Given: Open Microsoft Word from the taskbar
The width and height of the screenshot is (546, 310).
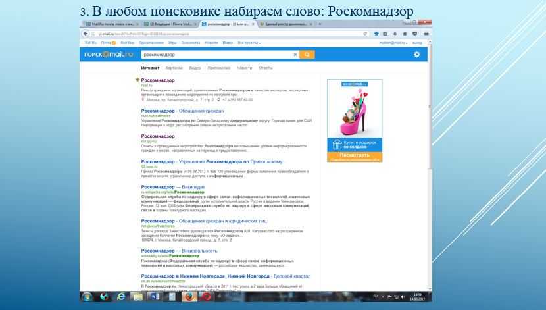Looking at the screenshot, I should (x=155, y=296).
